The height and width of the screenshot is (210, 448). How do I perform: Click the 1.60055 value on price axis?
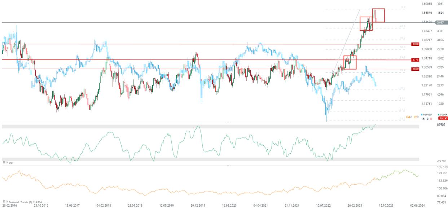point(427,4)
